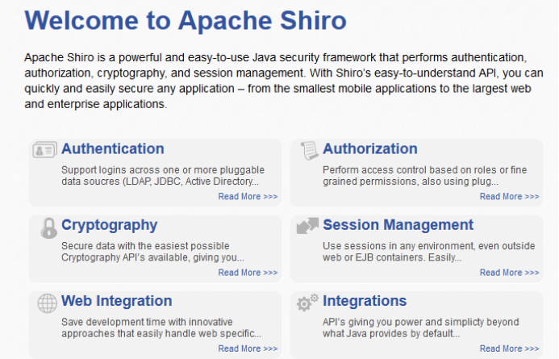
Task: Follow Read More under Authorization
Action: point(510,196)
